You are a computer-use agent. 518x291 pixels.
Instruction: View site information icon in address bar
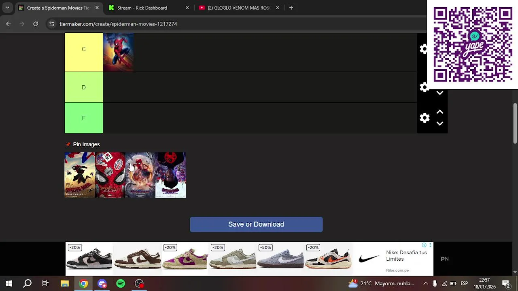click(52, 24)
